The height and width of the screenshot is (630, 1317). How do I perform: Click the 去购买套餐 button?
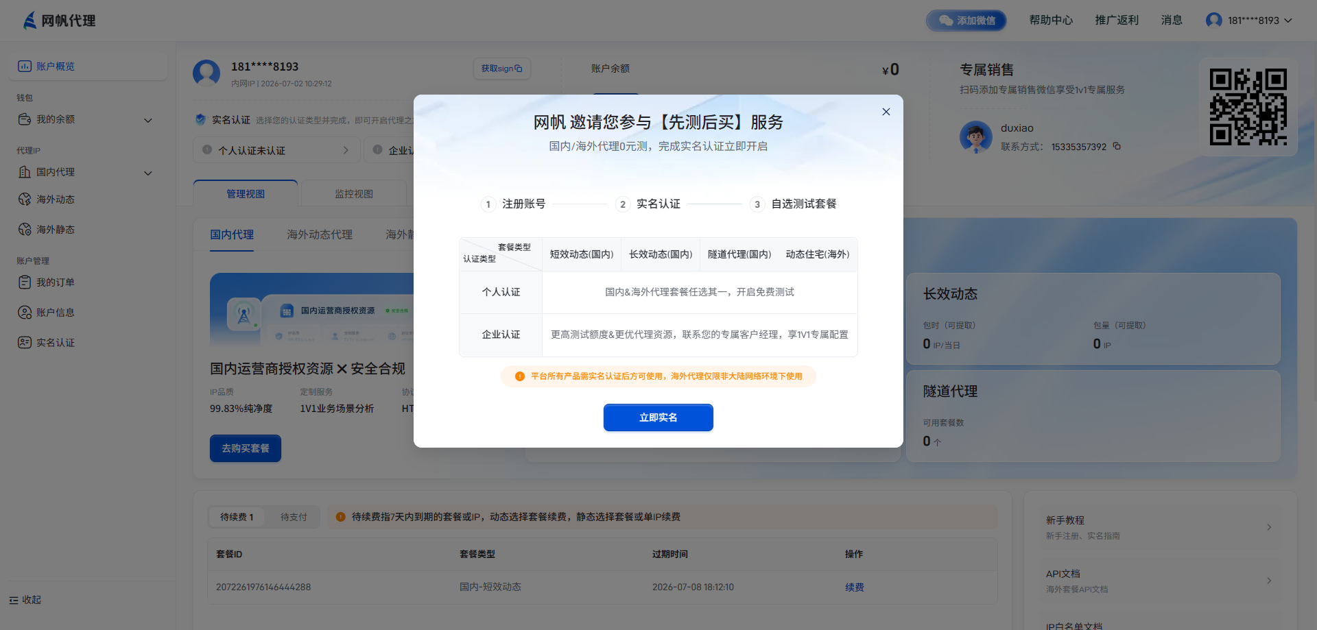(246, 448)
